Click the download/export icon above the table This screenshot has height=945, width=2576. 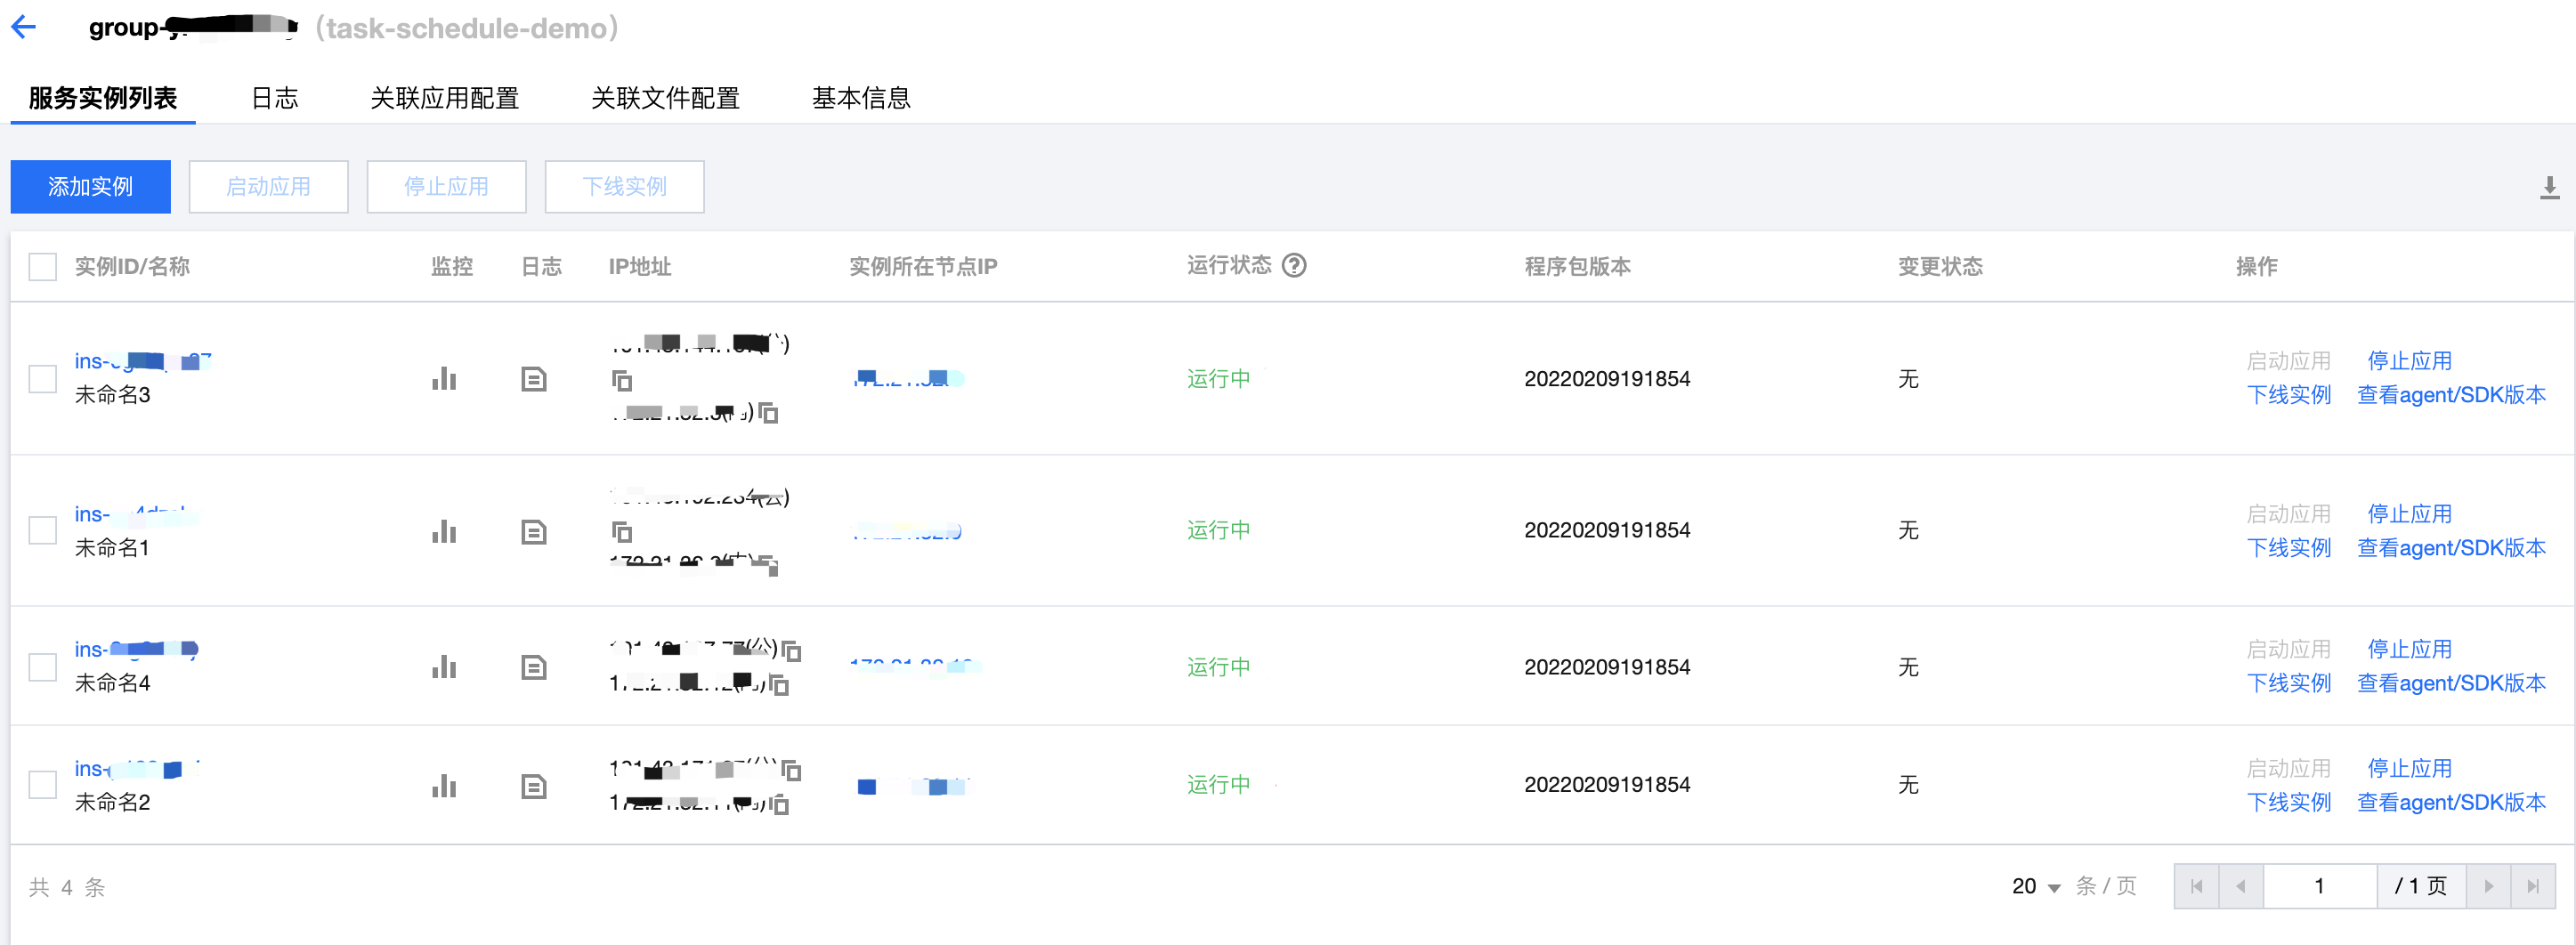(x=2549, y=186)
